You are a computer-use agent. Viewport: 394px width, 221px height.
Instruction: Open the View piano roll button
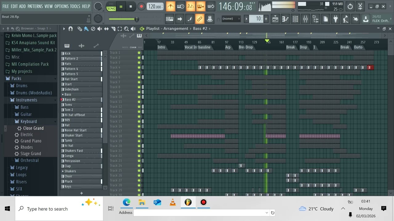tap(285, 19)
